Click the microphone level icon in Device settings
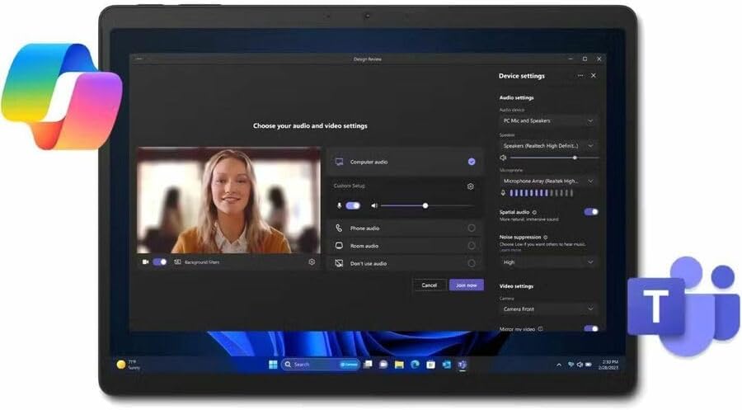This screenshot has height=410, width=742. click(x=503, y=193)
